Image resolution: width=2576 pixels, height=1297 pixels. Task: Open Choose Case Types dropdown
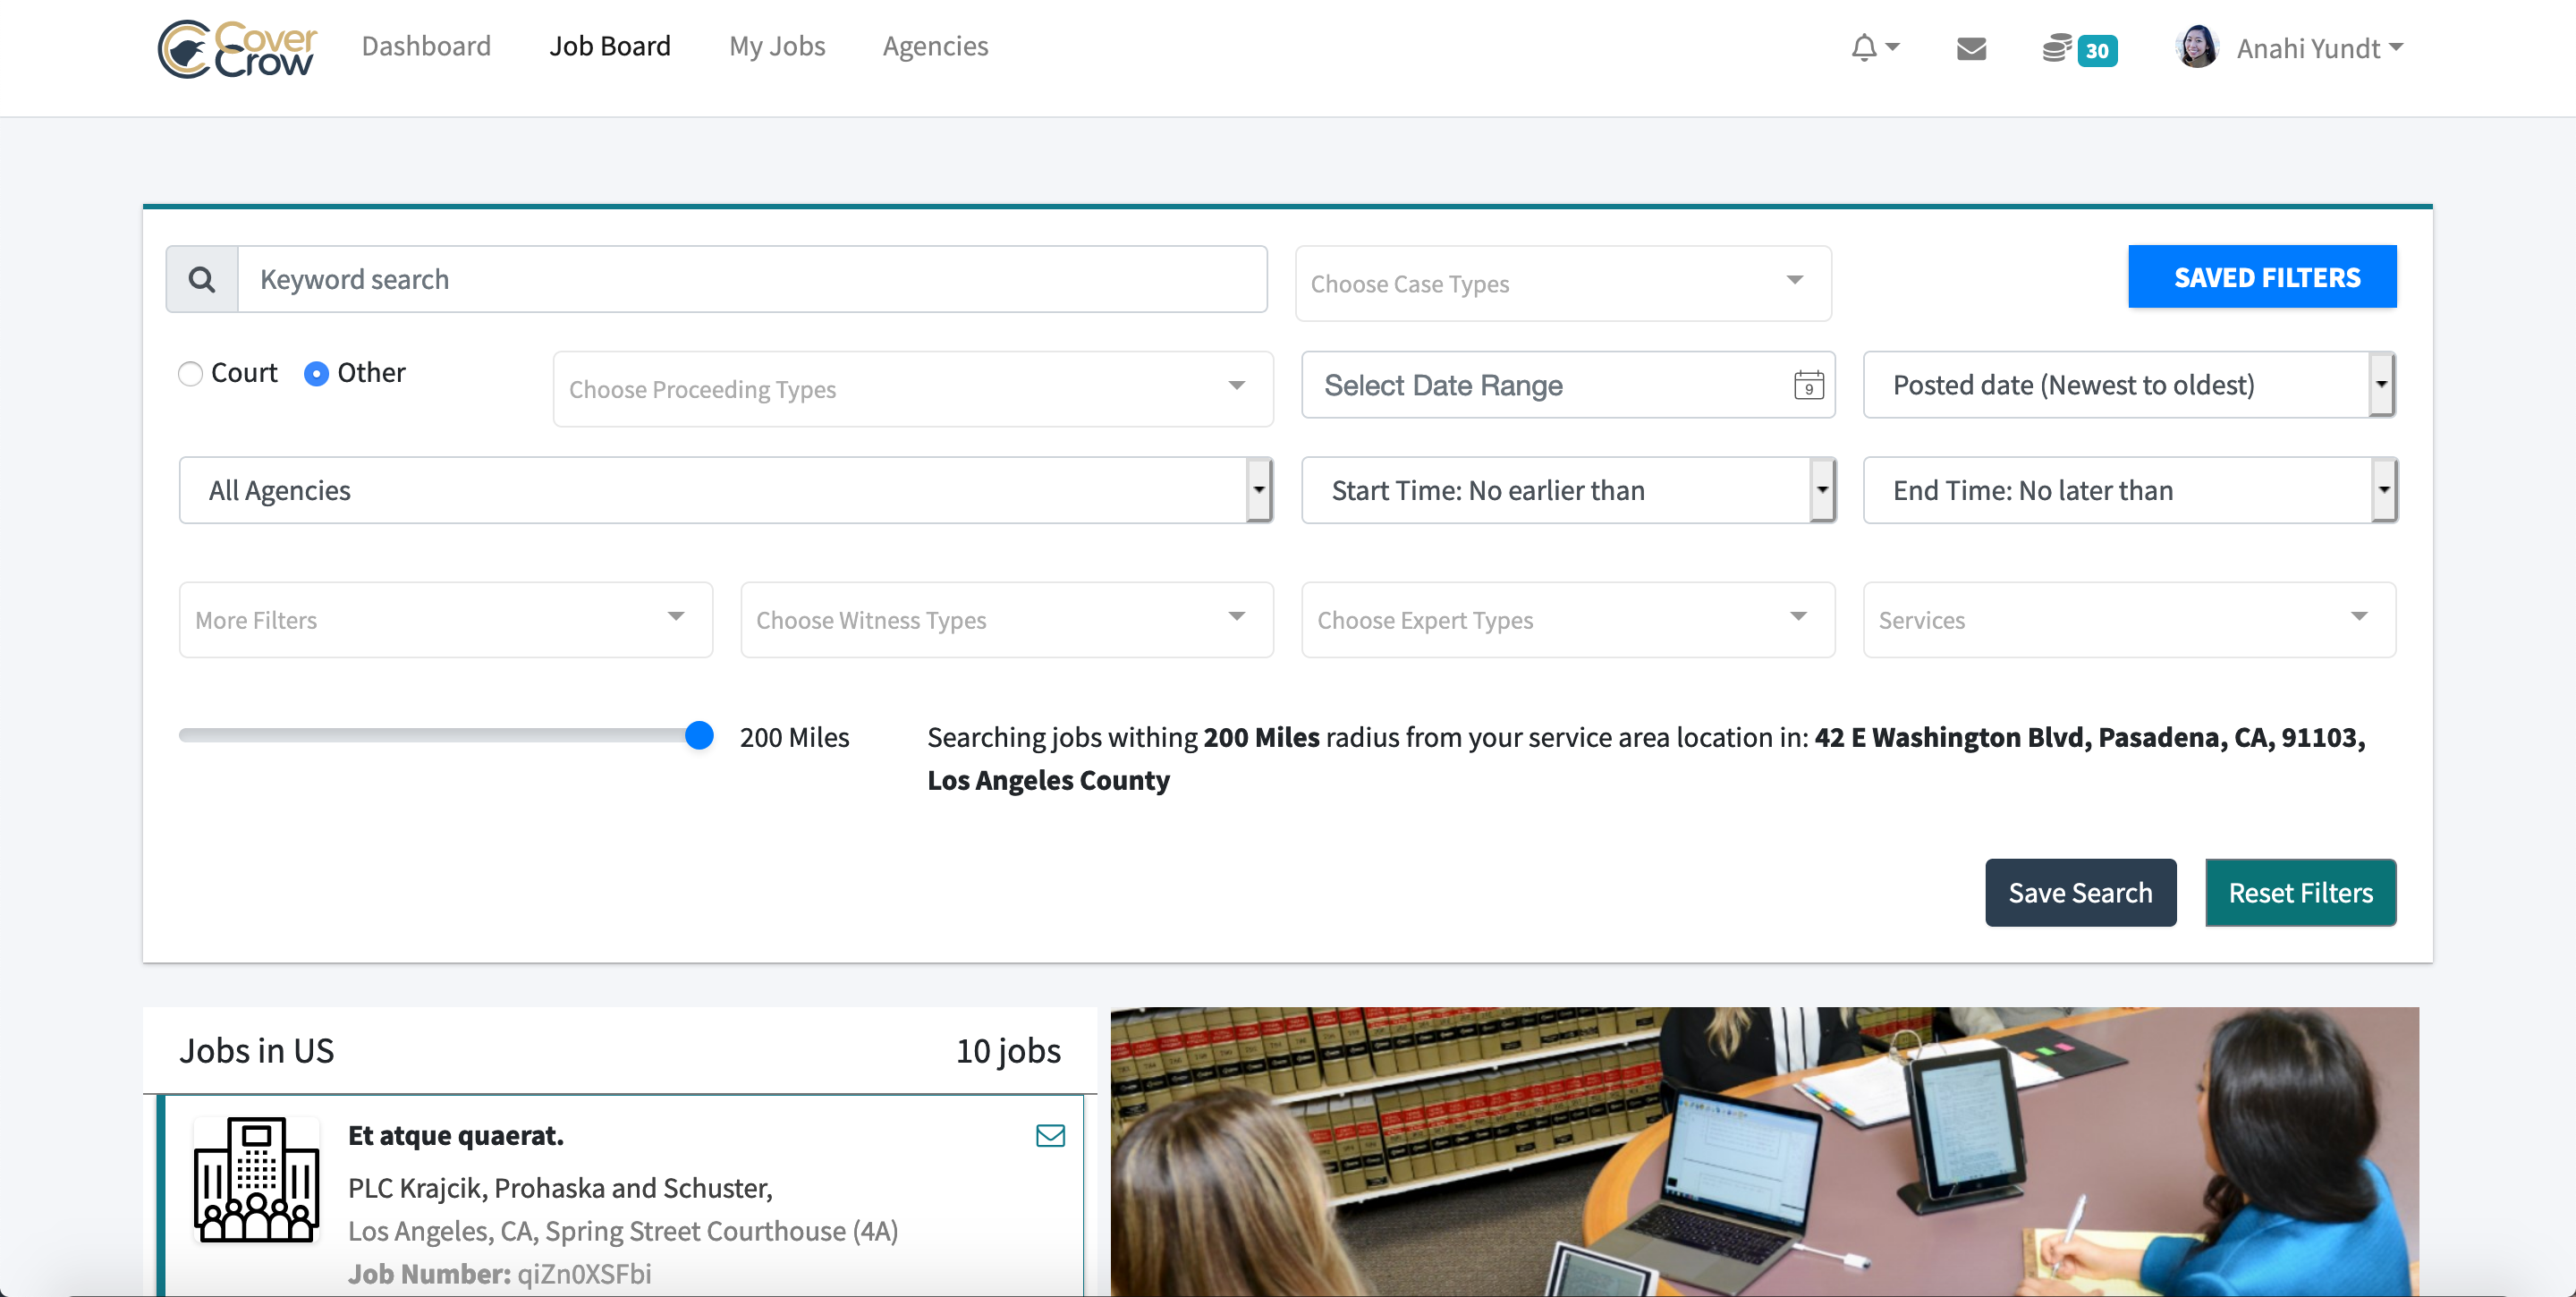(x=1563, y=284)
